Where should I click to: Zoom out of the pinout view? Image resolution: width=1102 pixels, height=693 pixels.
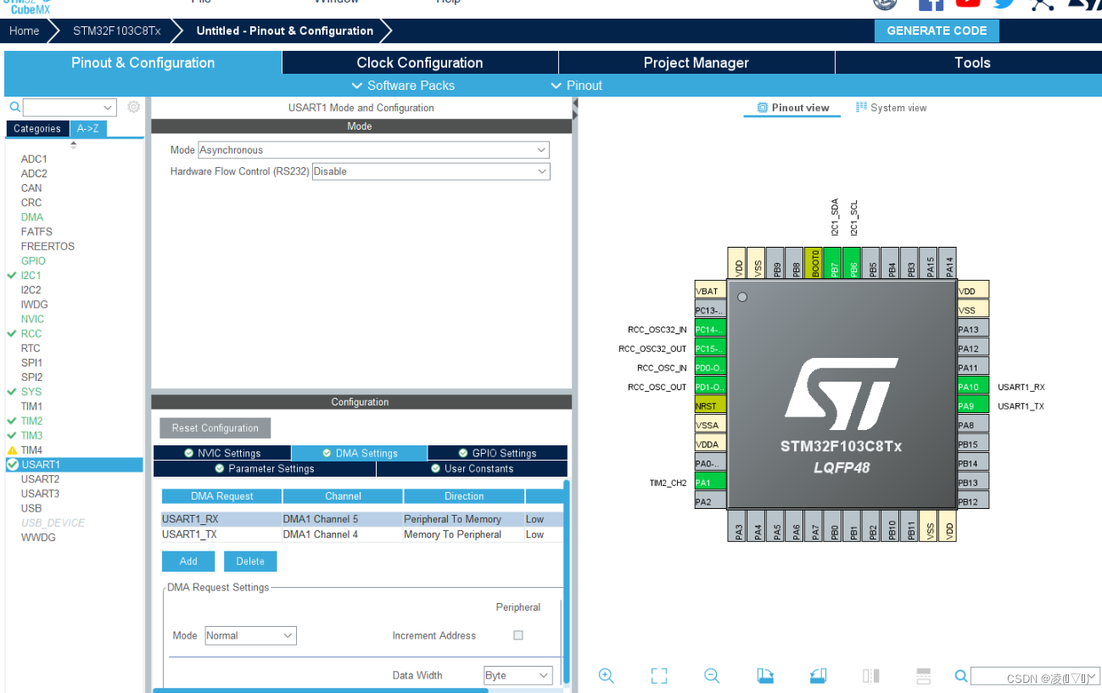pyautogui.click(x=712, y=675)
